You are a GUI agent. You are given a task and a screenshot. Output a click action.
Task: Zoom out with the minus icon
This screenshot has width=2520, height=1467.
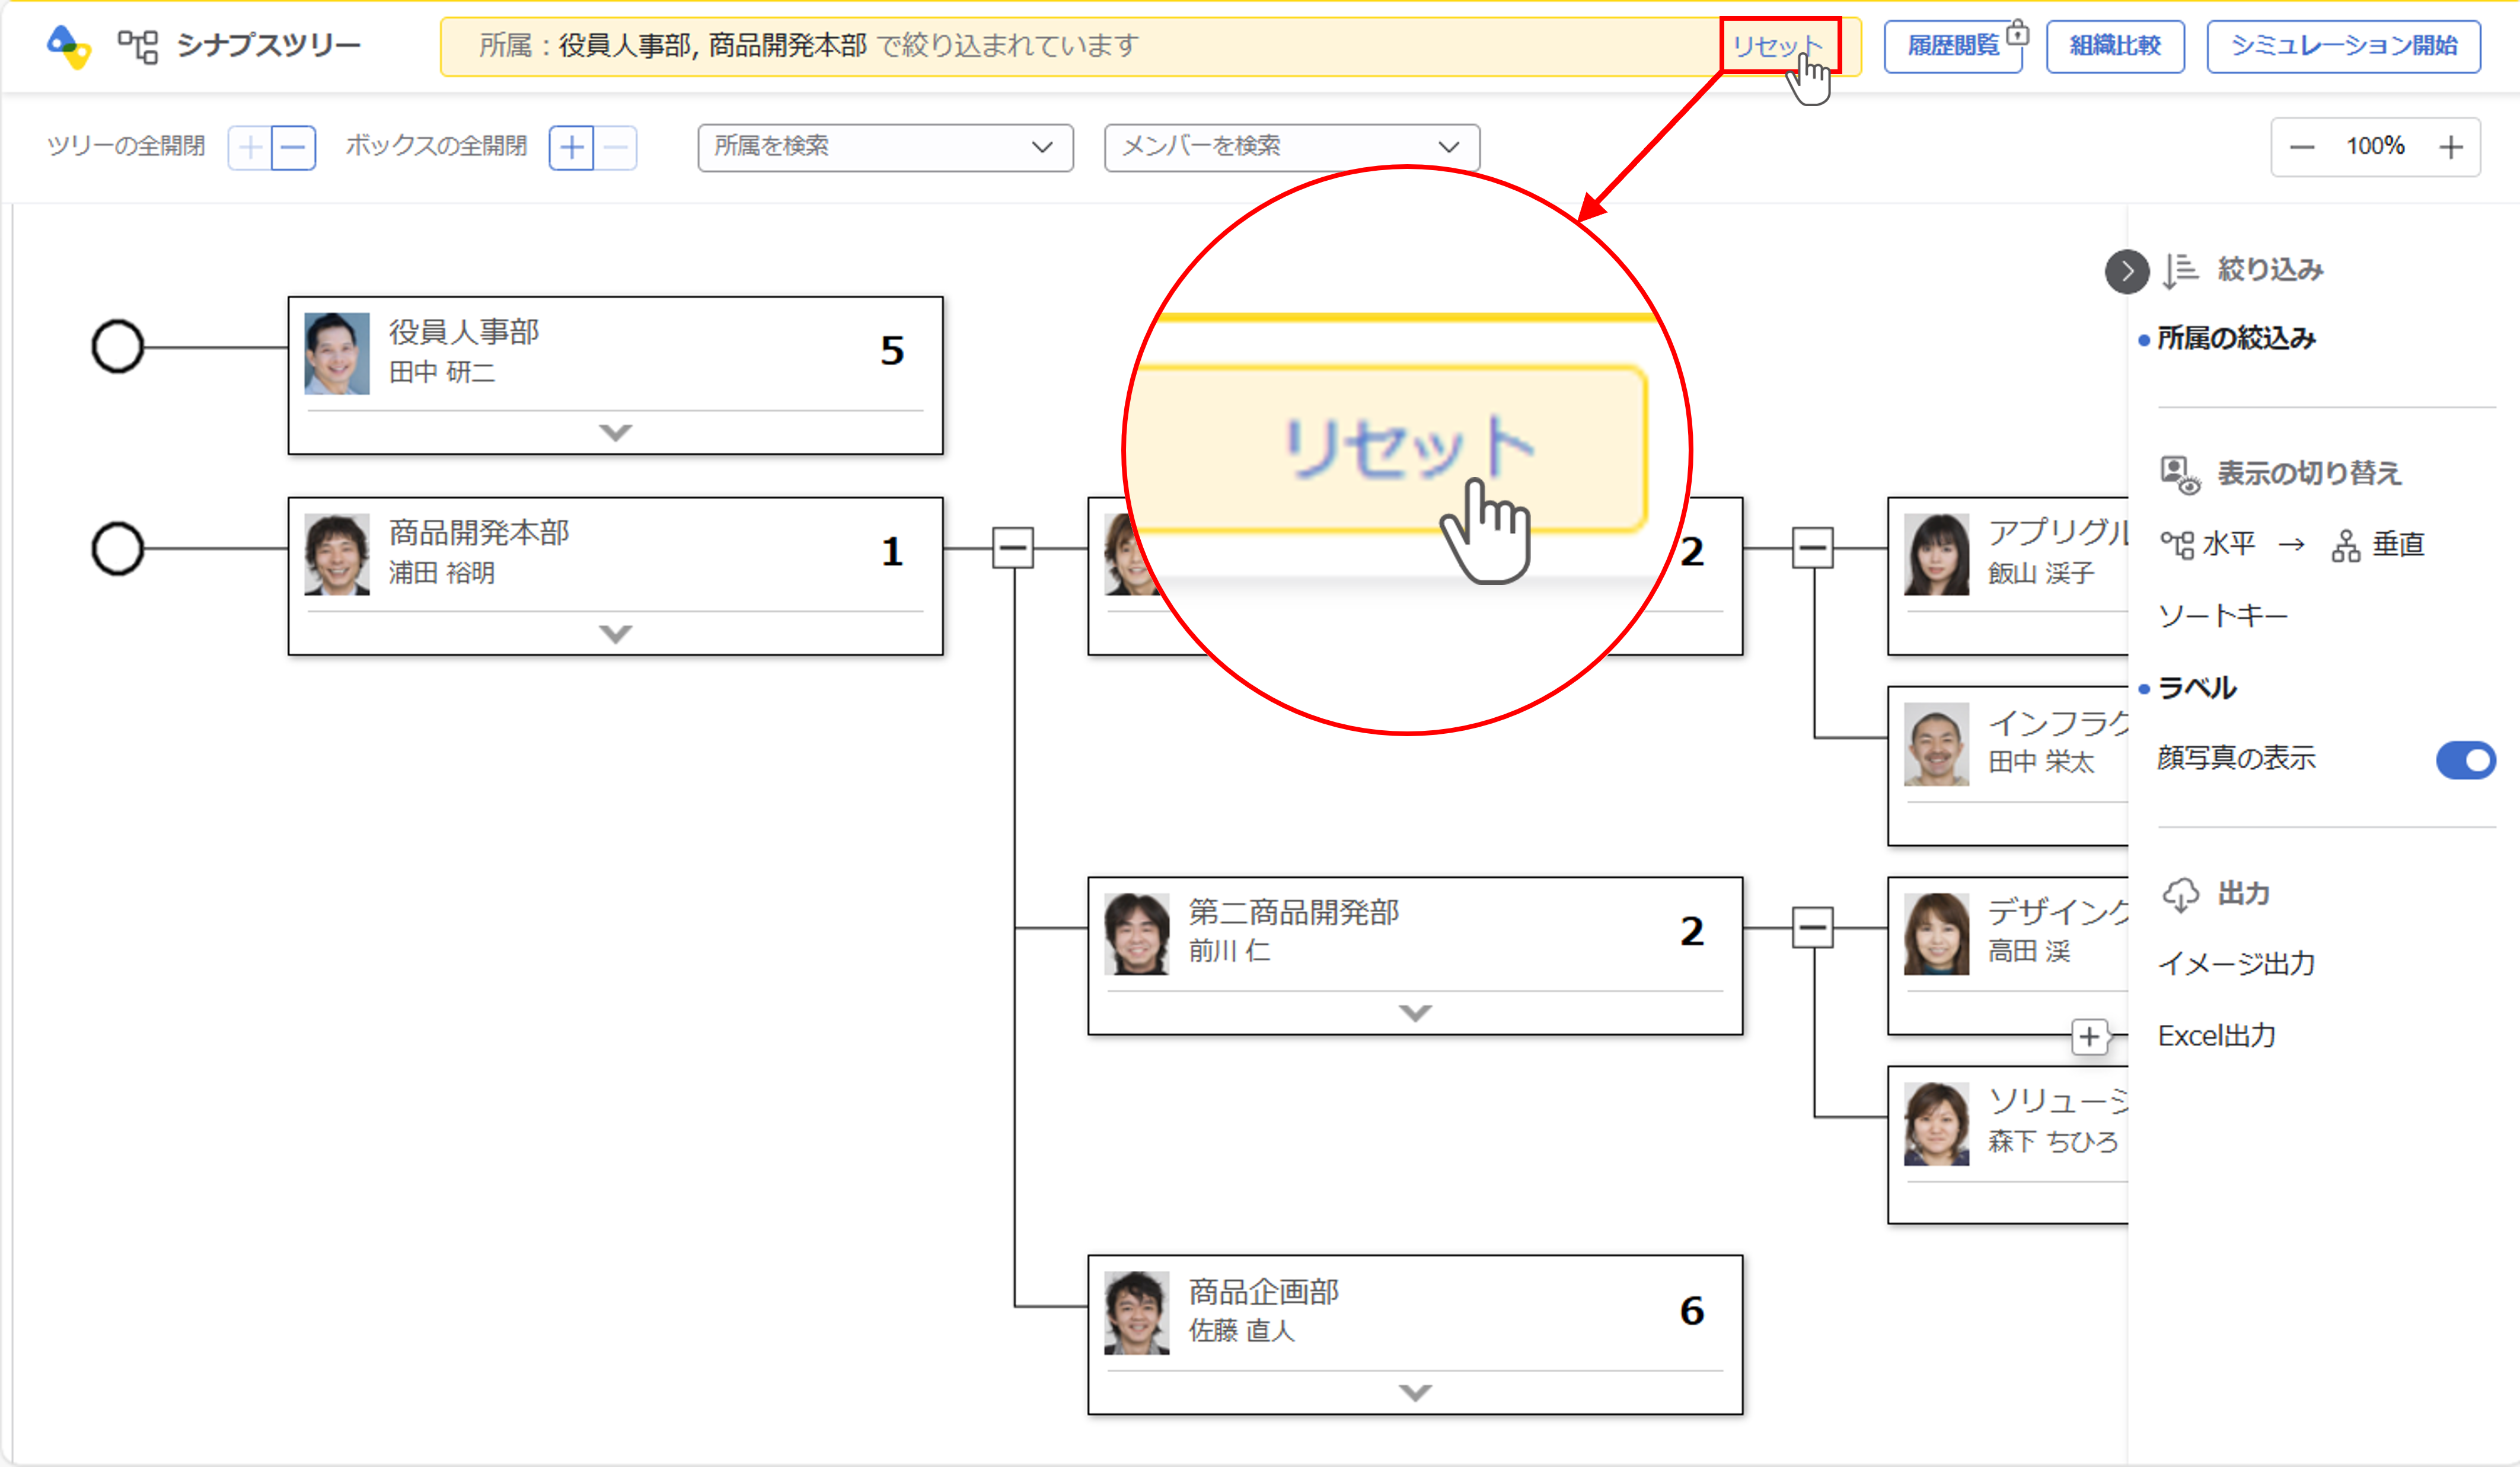pyautogui.click(x=2302, y=148)
